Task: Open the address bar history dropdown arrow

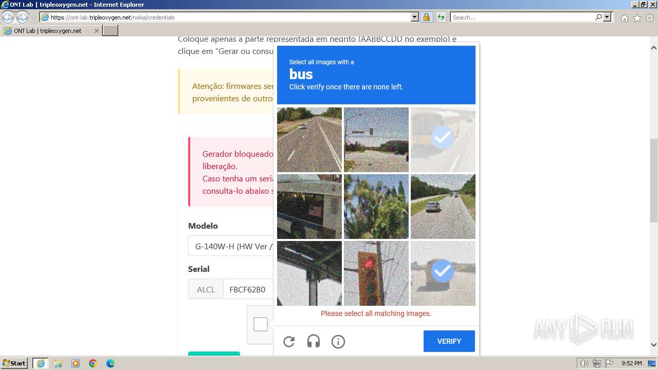Action: (415, 17)
